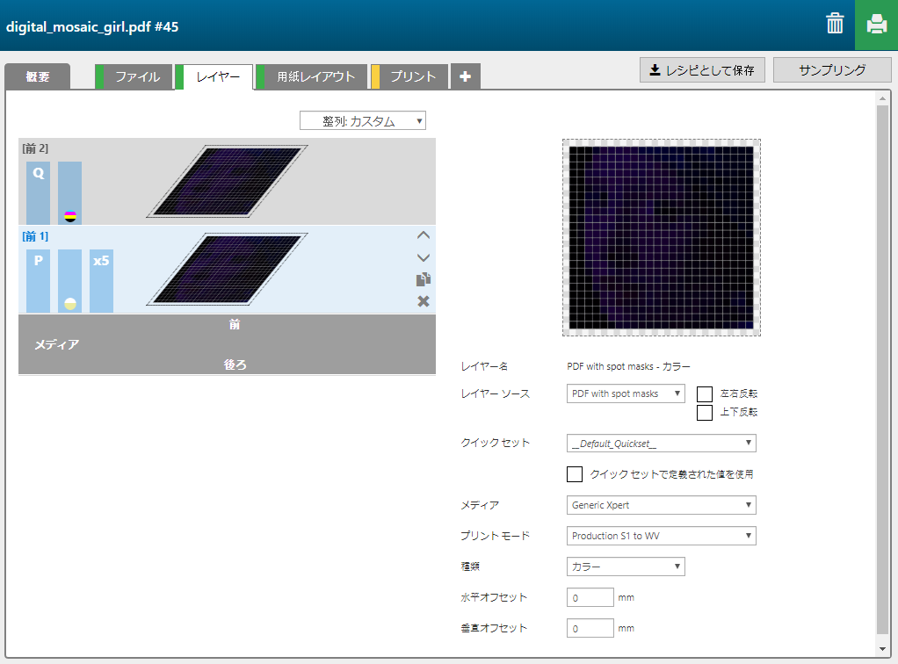Move layer up with chevron arrow

coord(424,235)
